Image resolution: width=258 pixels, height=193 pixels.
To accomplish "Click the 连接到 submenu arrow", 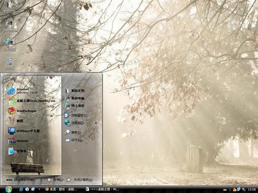I will 96,123.
